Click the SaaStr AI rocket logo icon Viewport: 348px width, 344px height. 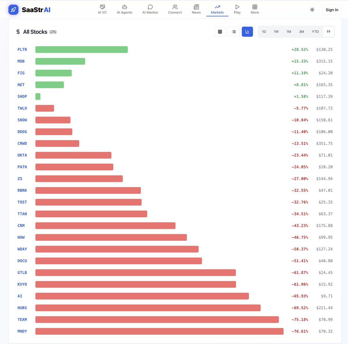(13, 10)
